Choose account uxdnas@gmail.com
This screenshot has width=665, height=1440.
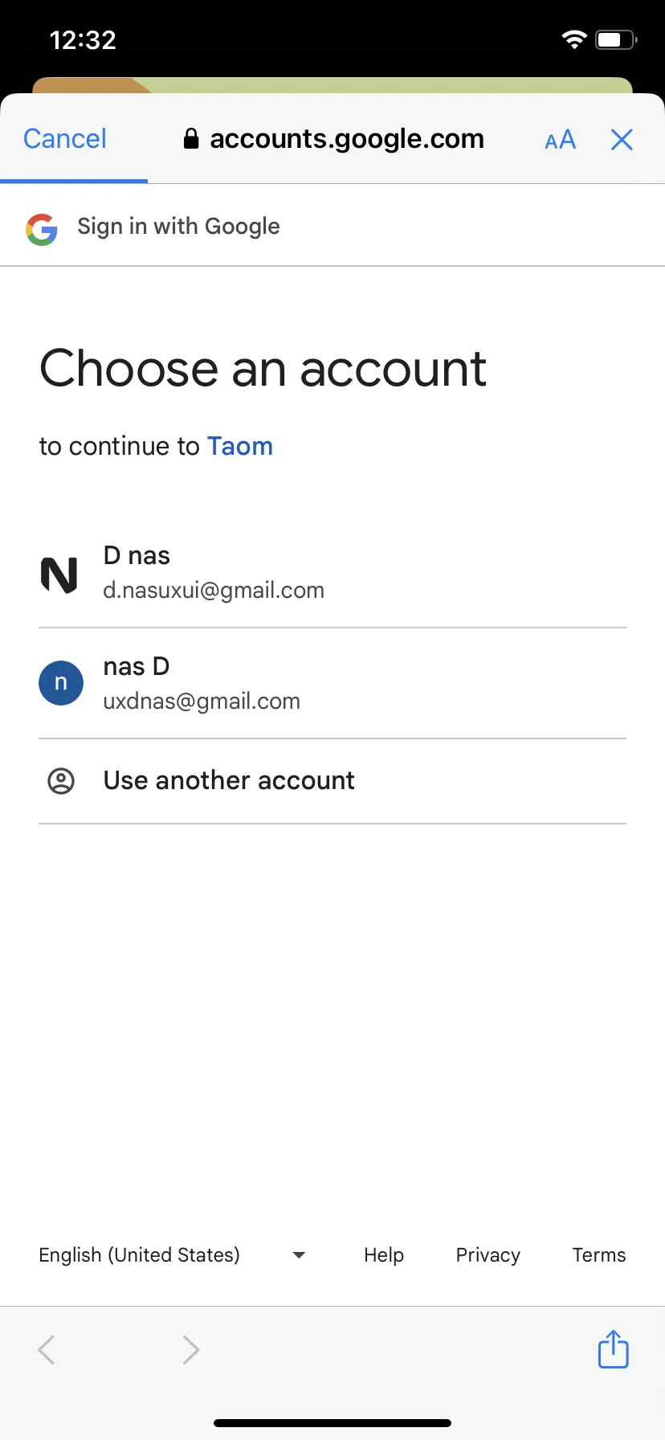pyautogui.click(x=332, y=684)
